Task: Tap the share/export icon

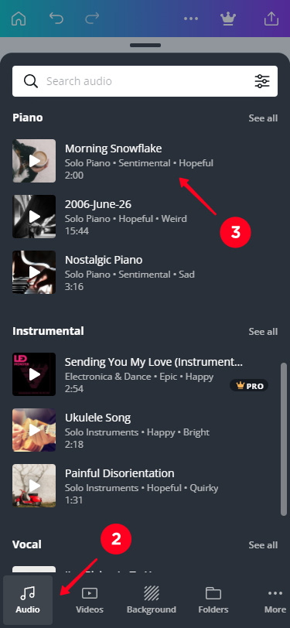Action: point(271,19)
